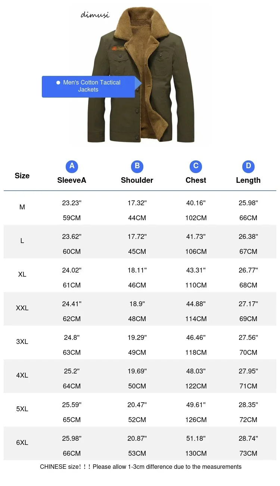Click the white bullet dot in blue label
Screen dimensions: 280x486
tap(58, 82)
